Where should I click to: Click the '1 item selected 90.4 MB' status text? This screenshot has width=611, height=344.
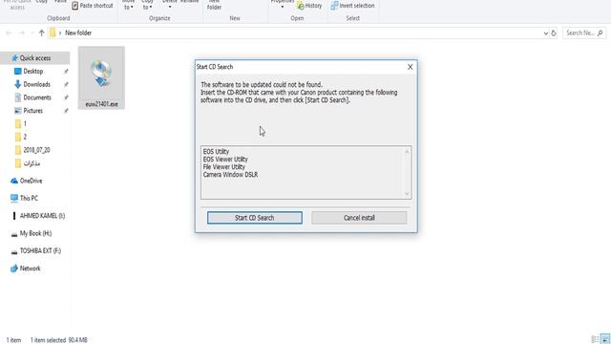click(59, 340)
